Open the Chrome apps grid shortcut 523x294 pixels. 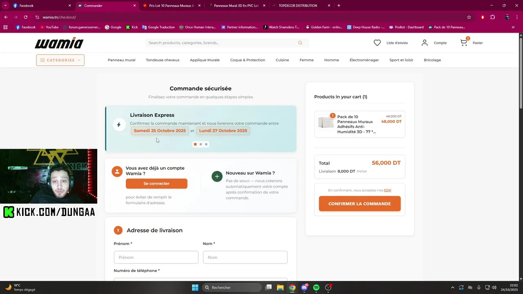[5, 27]
